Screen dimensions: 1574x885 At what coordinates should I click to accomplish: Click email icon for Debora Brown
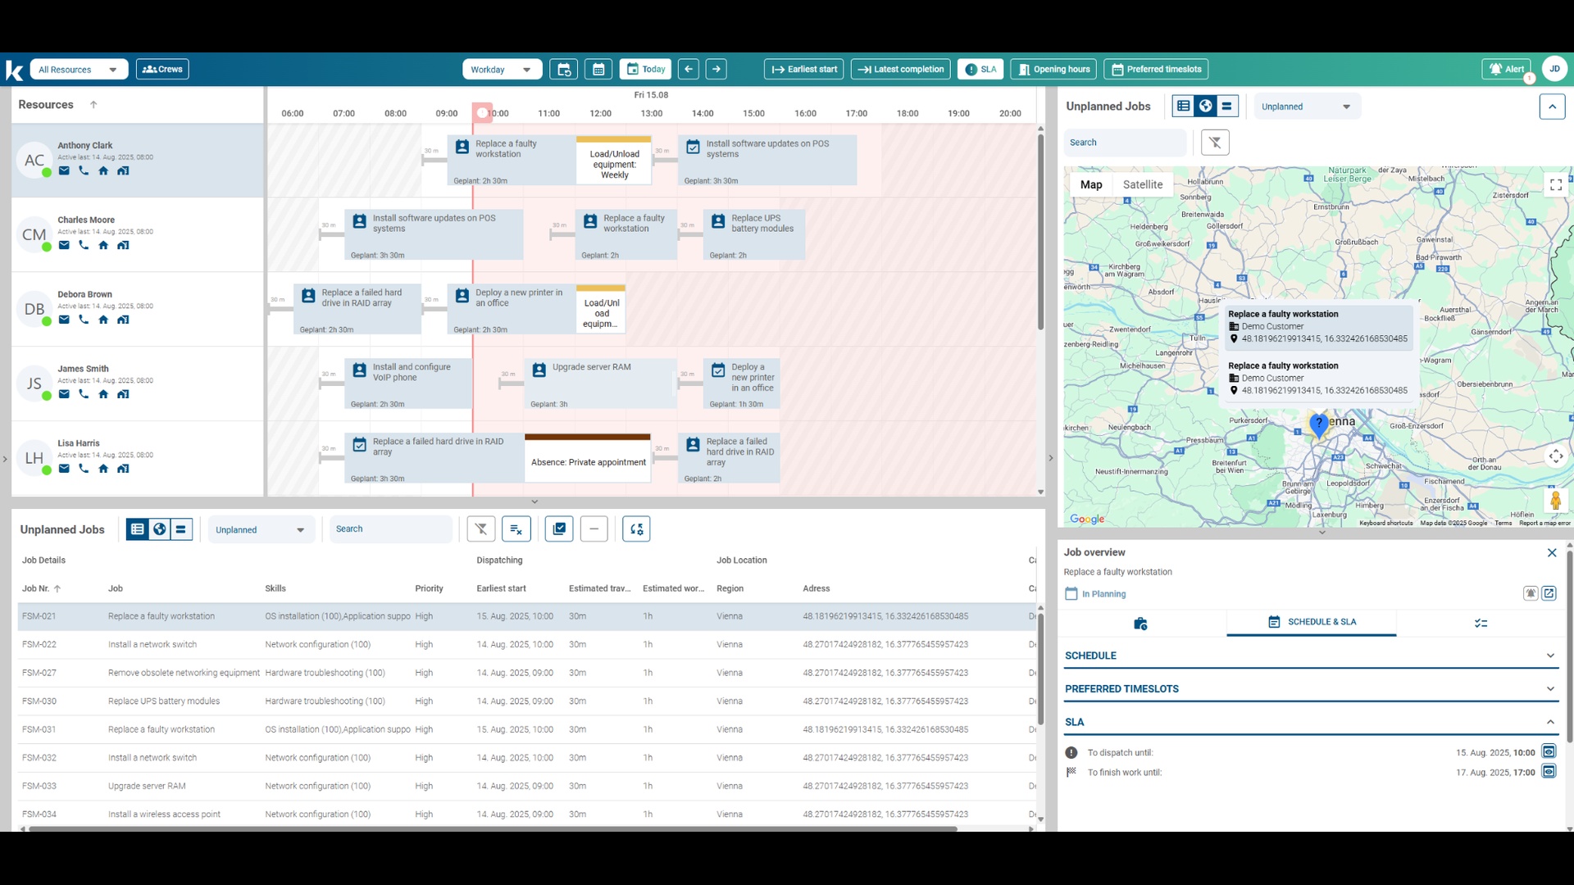pyautogui.click(x=64, y=320)
